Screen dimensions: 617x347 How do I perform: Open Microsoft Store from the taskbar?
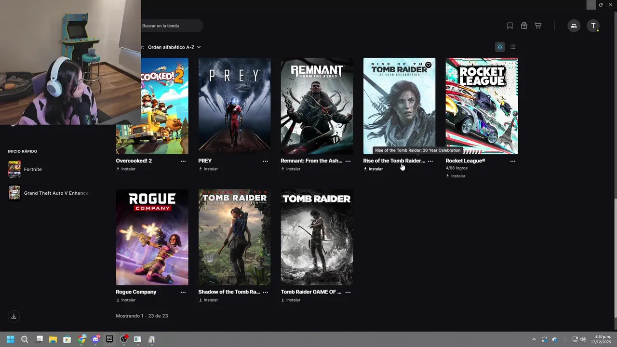67,339
